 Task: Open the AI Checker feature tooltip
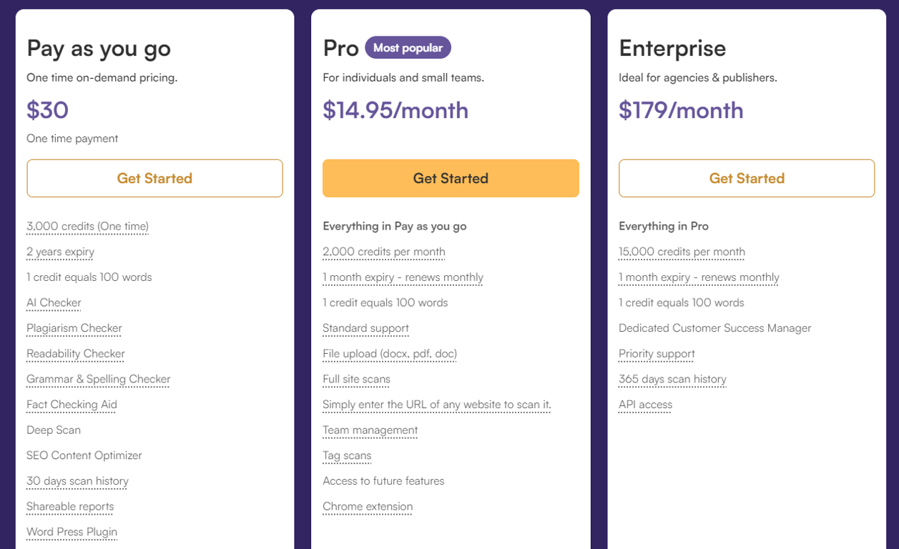tap(54, 302)
